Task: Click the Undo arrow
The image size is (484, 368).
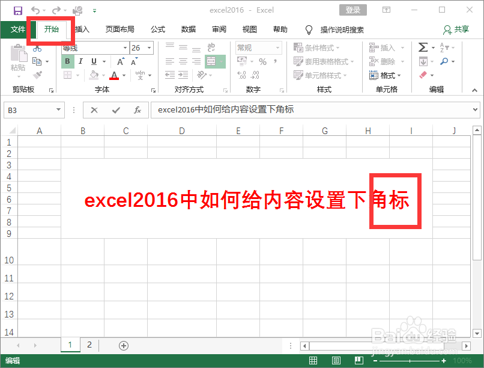Action: pos(35,10)
